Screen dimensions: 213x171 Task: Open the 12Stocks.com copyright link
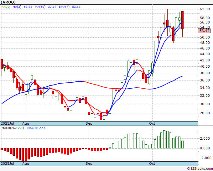click(200, 169)
